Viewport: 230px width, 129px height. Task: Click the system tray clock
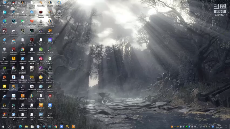point(219,126)
